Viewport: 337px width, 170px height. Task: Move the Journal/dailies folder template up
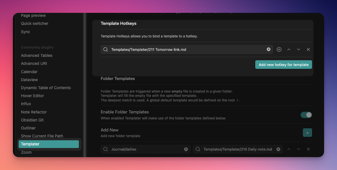(x=289, y=149)
